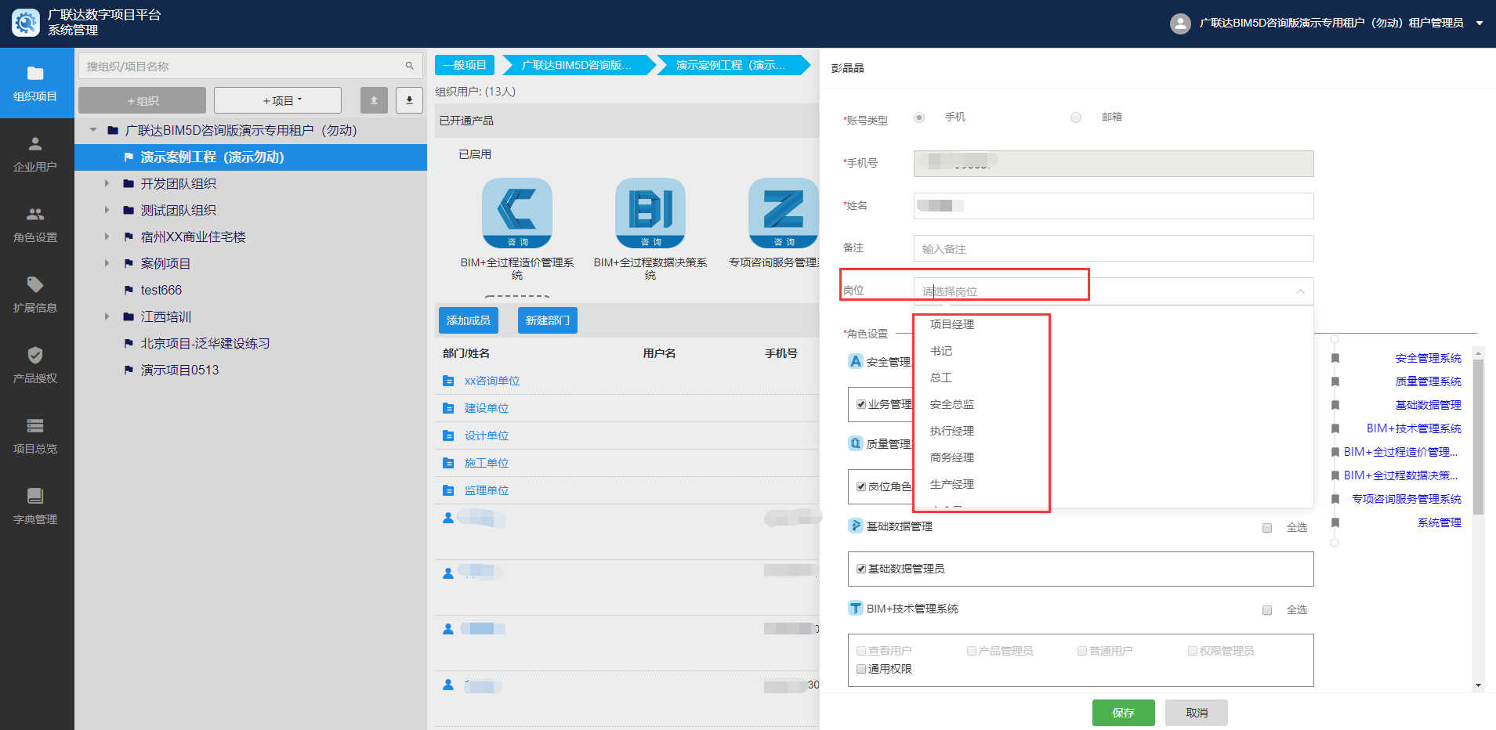This screenshot has width=1496, height=730.
Task: Choose 书记 from position list
Action: click(x=941, y=351)
